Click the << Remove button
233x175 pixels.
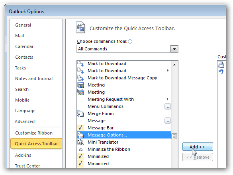[x=198, y=157]
